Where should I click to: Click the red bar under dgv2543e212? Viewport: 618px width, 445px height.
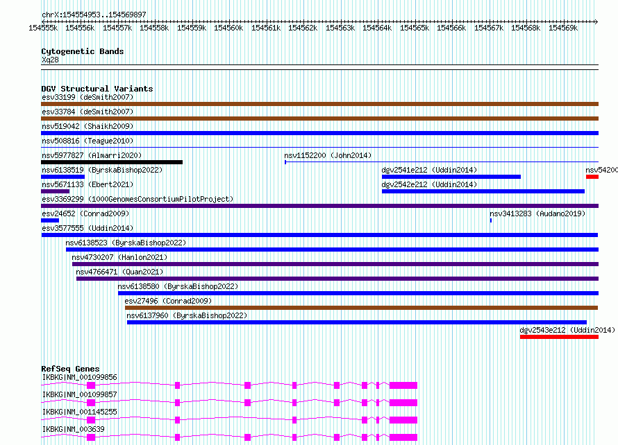[x=559, y=337]
